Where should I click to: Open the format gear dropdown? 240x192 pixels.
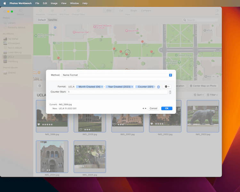tap(167, 87)
